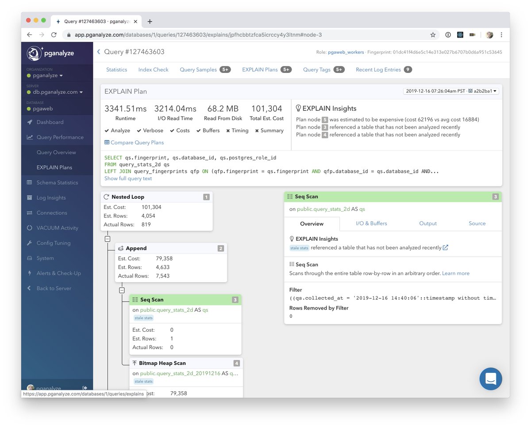Click the Alerts & Check-Up lightning icon
The image size is (531, 428).
(x=30, y=273)
